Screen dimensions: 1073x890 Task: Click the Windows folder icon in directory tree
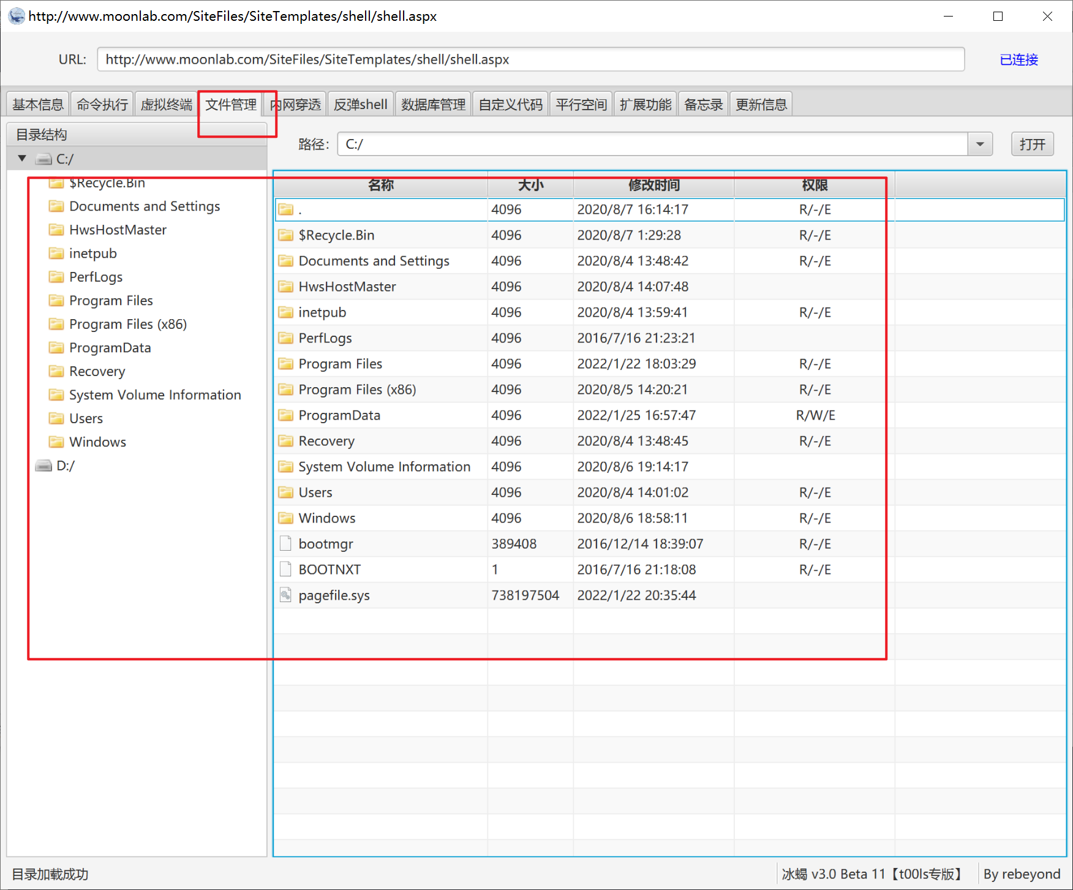(x=56, y=442)
